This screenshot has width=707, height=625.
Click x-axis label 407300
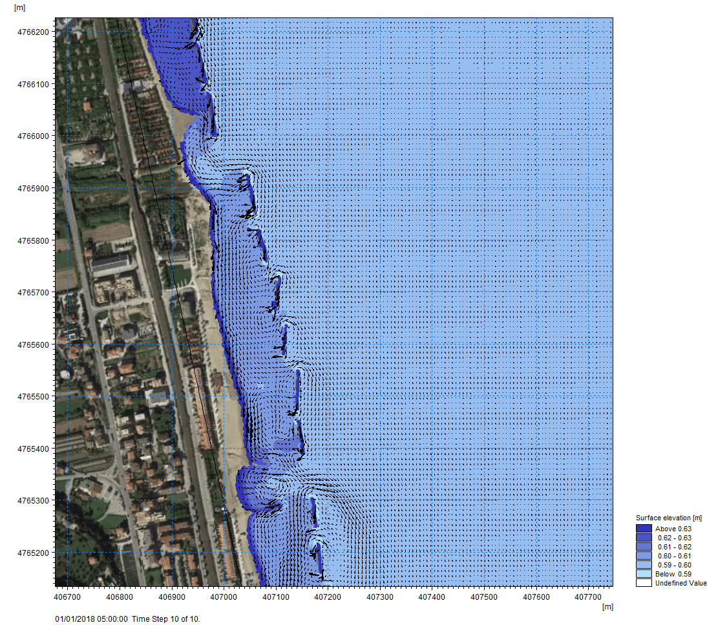(380, 597)
